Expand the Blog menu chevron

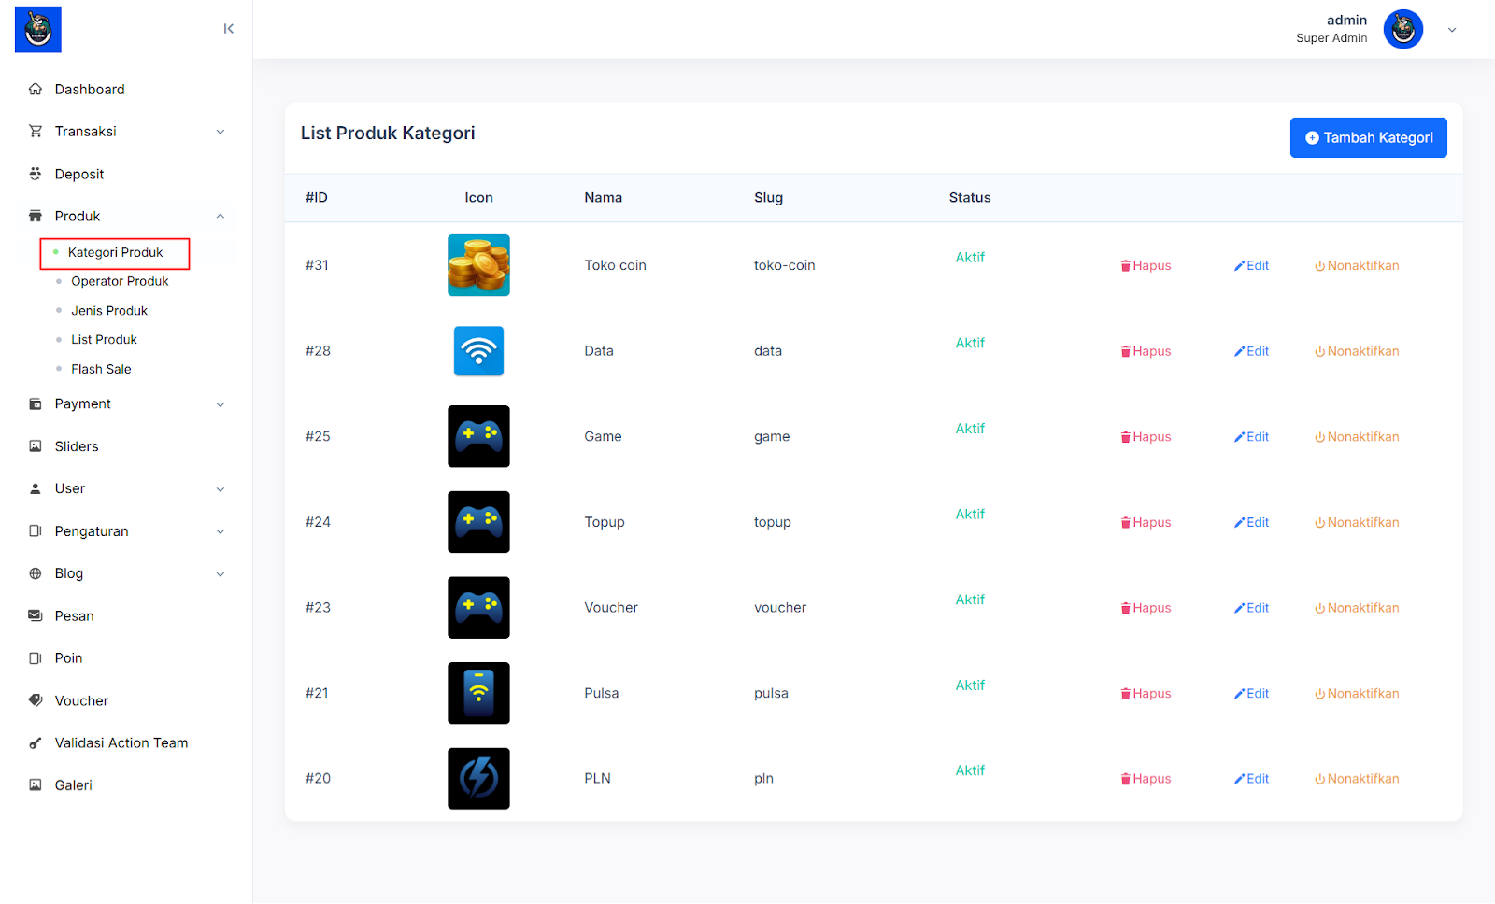(221, 574)
